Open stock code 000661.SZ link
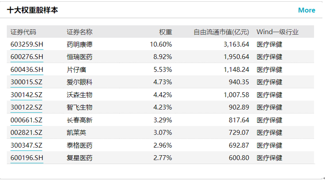The image size is (325, 181). (26, 120)
